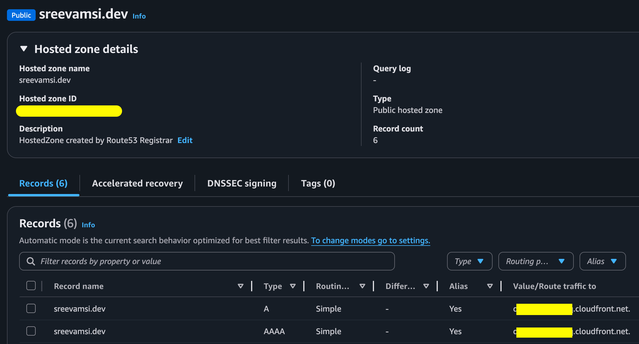Sort by Type column arrow

pos(293,286)
